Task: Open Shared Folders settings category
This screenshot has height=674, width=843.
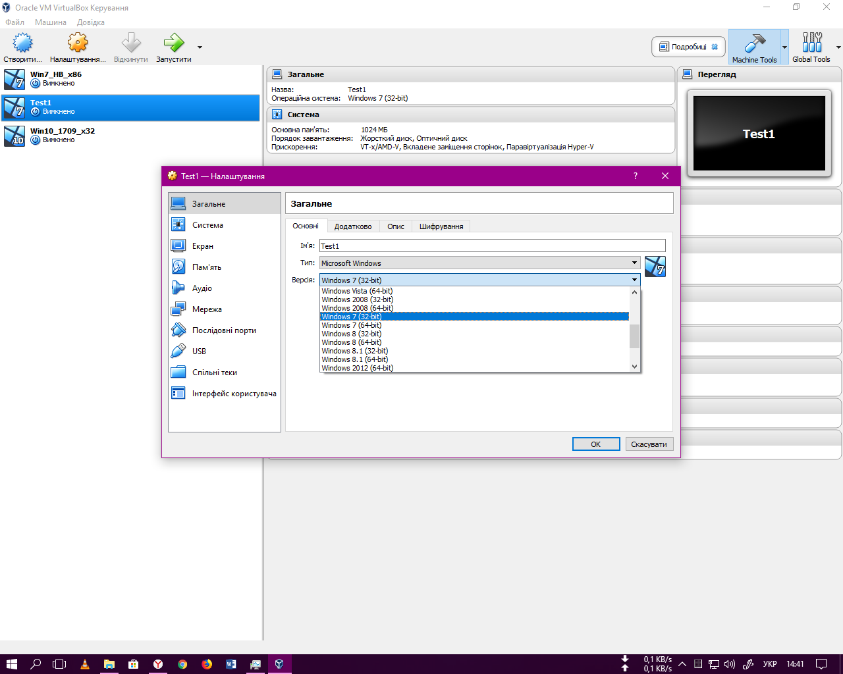Action: click(214, 373)
